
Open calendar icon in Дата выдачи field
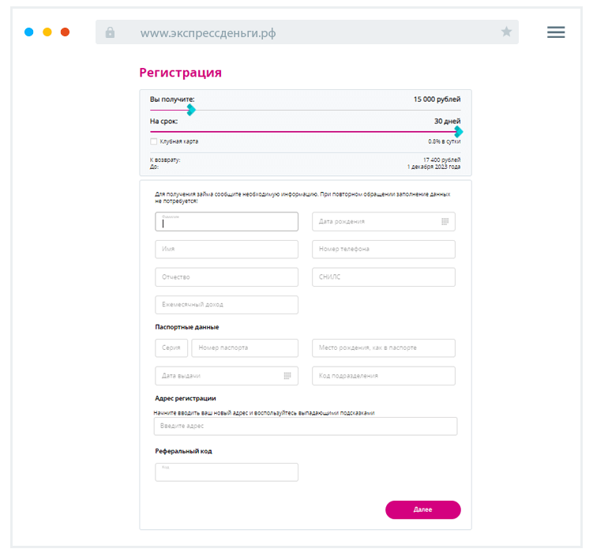tap(287, 376)
